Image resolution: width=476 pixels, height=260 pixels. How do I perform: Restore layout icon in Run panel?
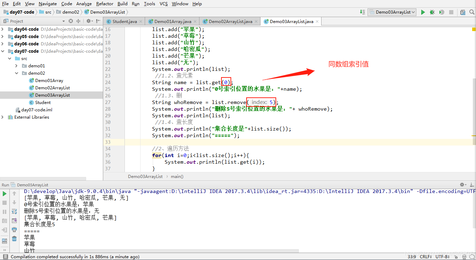click(5, 241)
